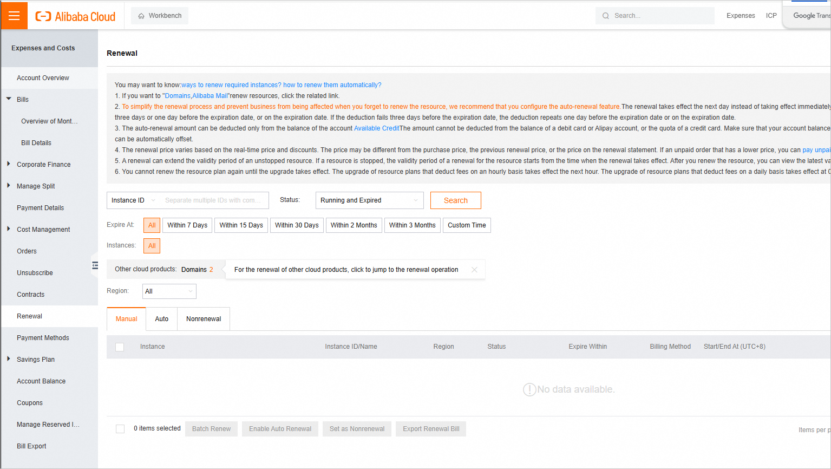Open Expenses in top bar
This screenshot has height=469, width=831.
click(741, 16)
